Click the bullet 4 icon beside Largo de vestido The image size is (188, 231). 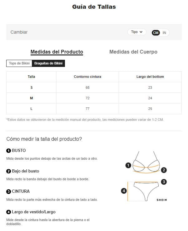click(x=9, y=212)
